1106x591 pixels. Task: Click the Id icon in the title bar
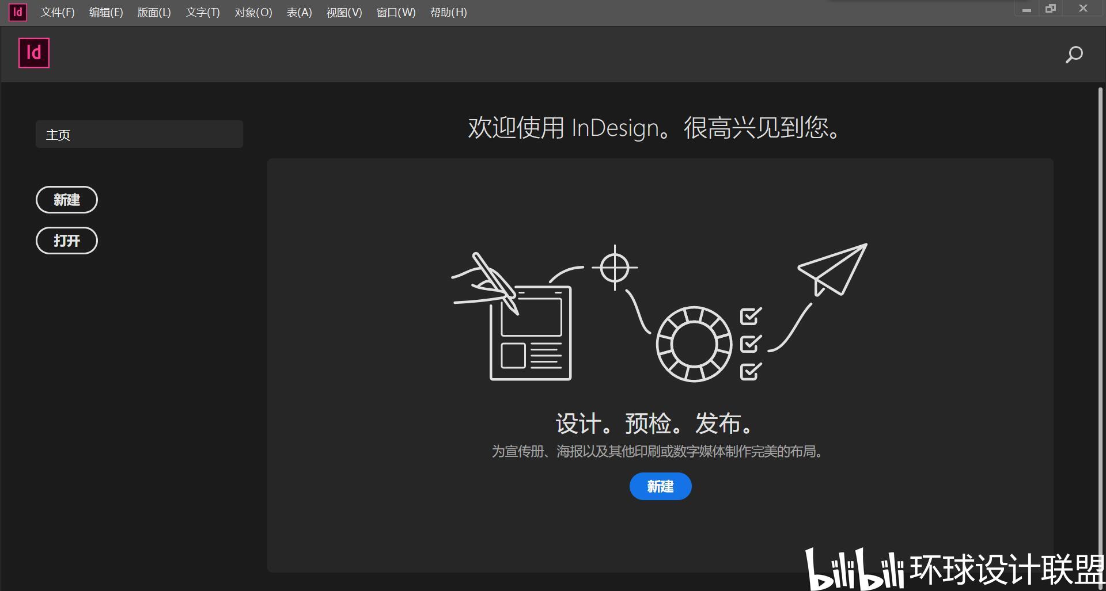(17, 12)
